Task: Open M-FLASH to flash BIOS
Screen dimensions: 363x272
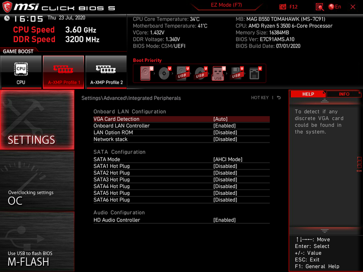Action: click(x=37, y=242)
